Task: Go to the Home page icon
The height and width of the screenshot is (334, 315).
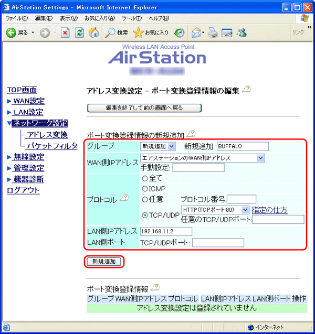Action: pos(93,33)
